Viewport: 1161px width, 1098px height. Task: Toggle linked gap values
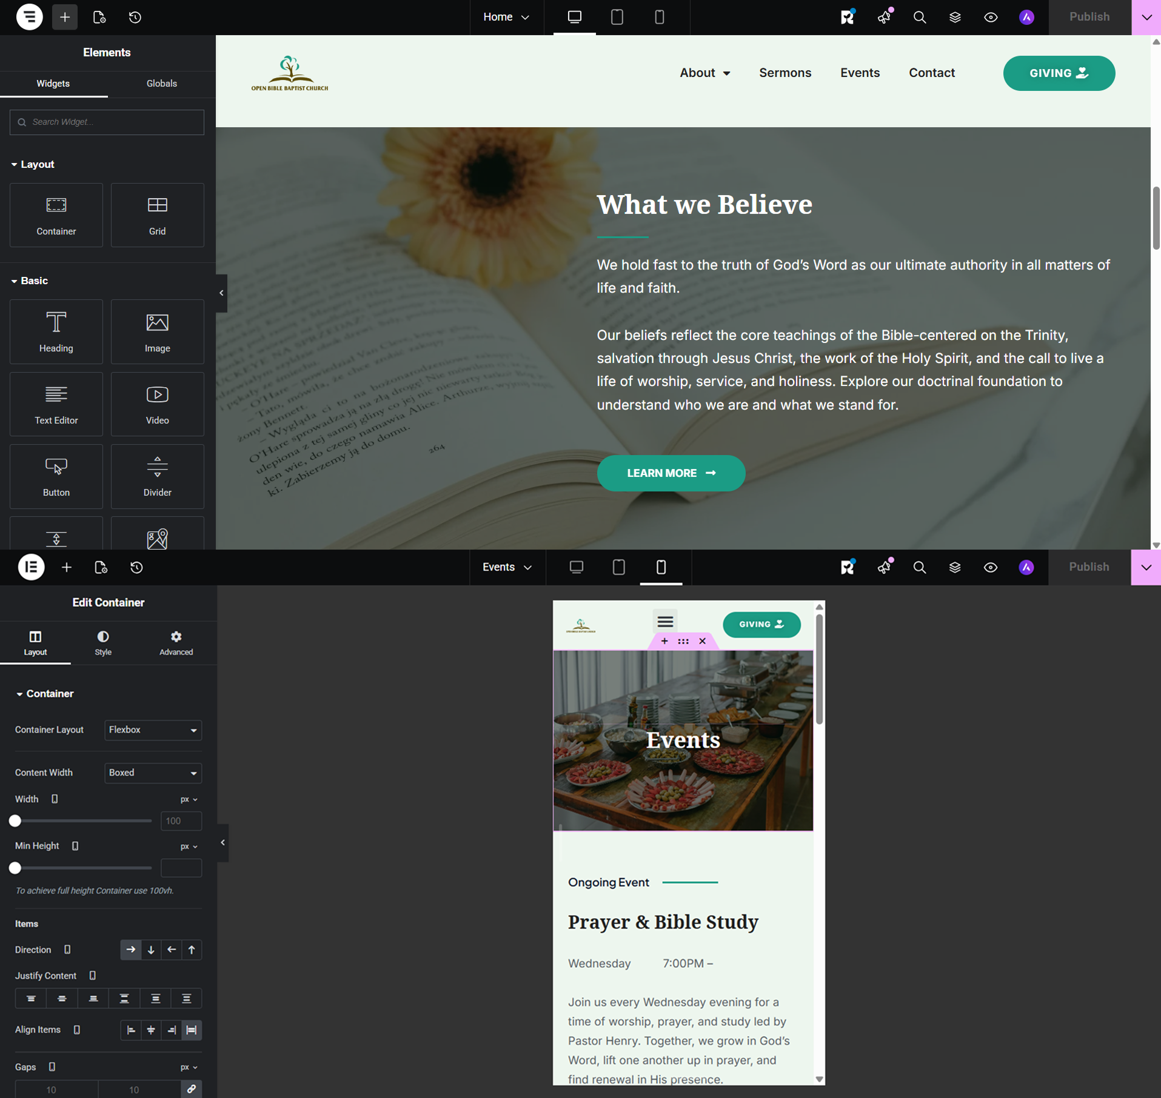(191, 1089)
